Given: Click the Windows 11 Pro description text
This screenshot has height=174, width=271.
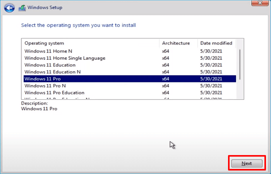Looking at the screenshot, I should pos(39,109).
